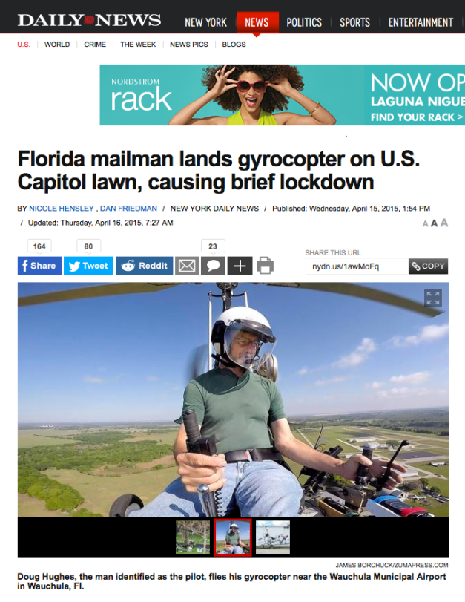The image size is (465, 602).
Task: Select the share URL text field
Action: point(357,266)
